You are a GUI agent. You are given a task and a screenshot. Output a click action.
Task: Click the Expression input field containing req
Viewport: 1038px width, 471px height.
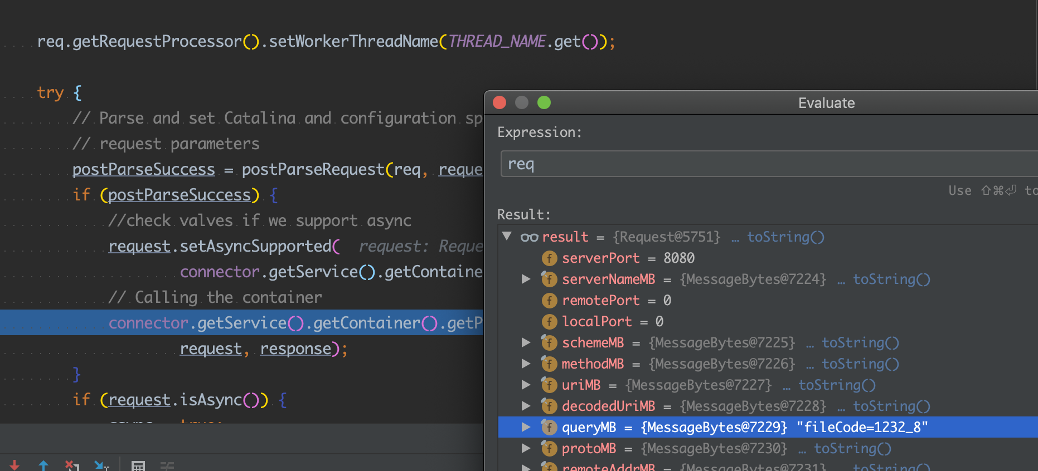point(769,164)
